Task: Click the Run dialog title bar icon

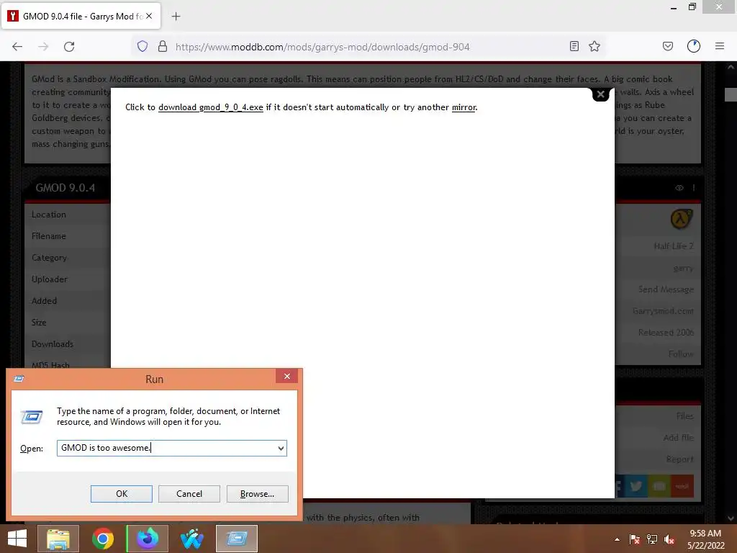Action: tap(19, 379)
